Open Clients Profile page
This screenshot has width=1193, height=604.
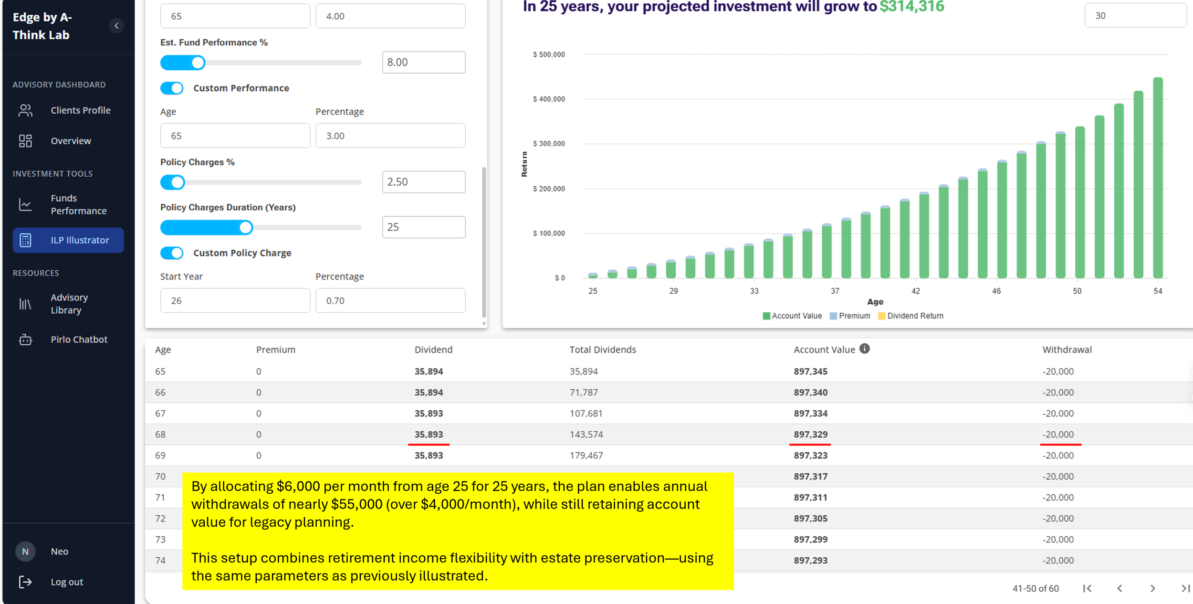(x=81, y=110)
